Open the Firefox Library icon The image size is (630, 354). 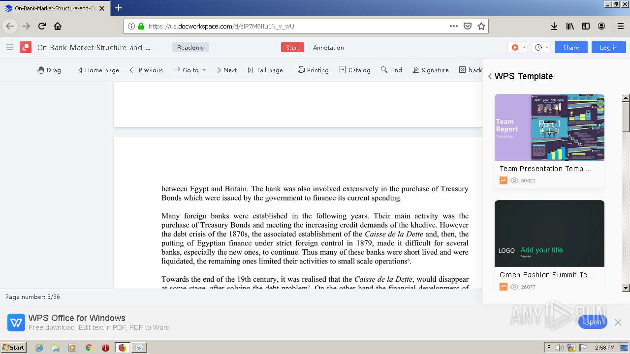pyautogui.click(x=570, y=26)
